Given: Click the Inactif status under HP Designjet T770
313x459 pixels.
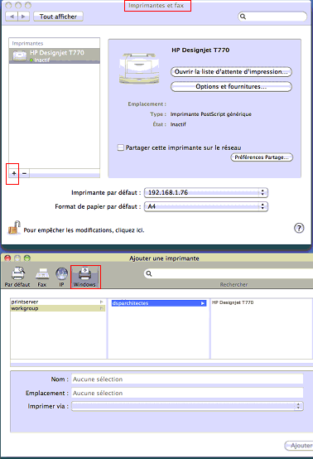Looking at the screenshot, I should coord(42,60).
